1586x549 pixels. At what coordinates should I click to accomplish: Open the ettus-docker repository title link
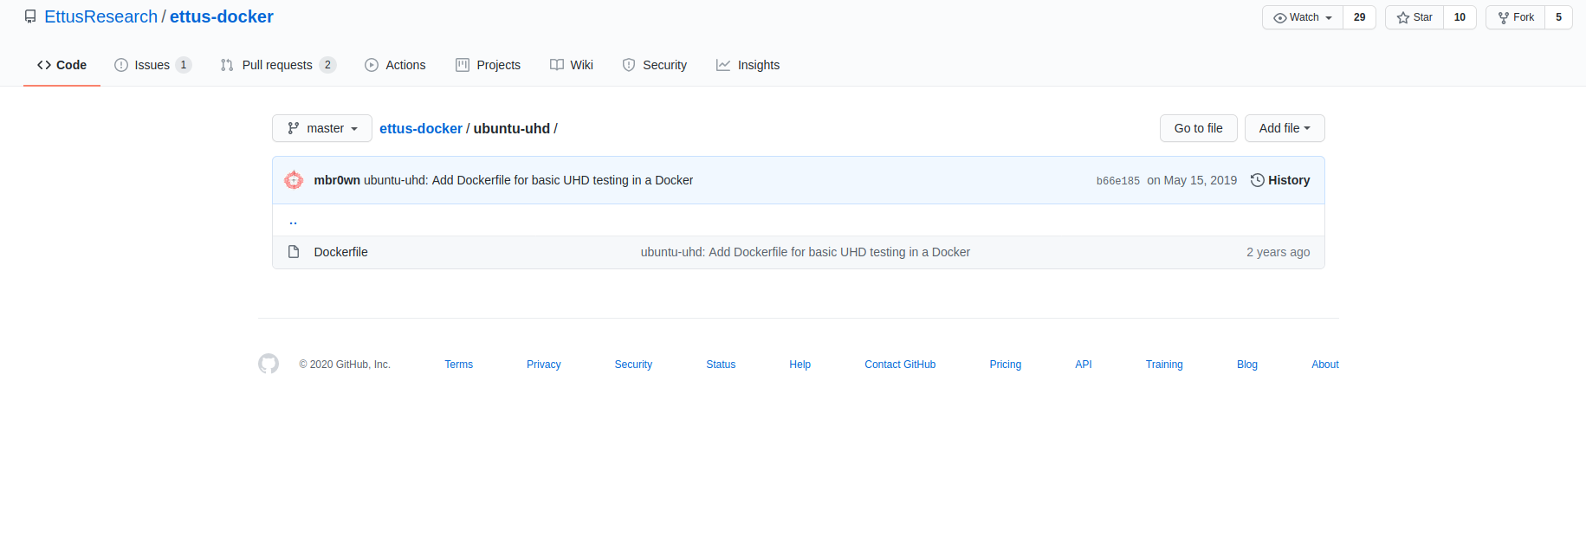coord(222,16)
